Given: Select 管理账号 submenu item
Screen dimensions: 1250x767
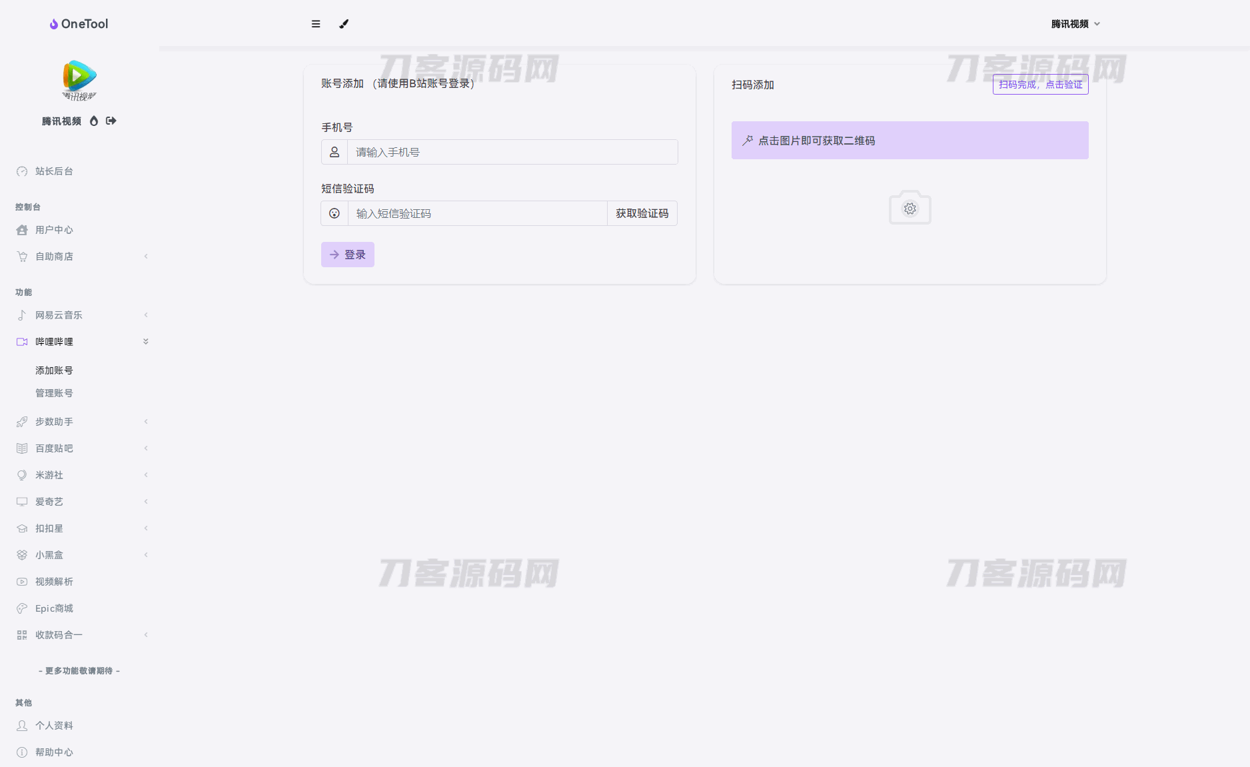Looking at the screenshot, I should pyautogui.click(x=54, y=393).
